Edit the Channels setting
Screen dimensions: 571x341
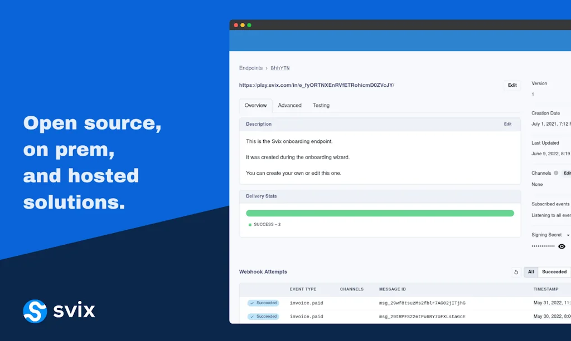pyautogui.click(x=567, y=173)
